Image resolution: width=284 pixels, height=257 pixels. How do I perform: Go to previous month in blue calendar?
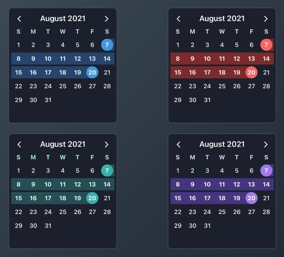click(19, 19)
